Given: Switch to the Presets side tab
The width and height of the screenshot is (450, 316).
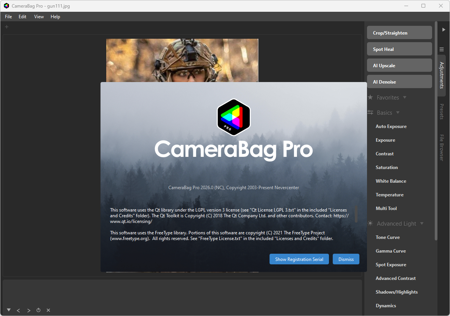Looking at the screenshot, I should [x=442, y=111].
